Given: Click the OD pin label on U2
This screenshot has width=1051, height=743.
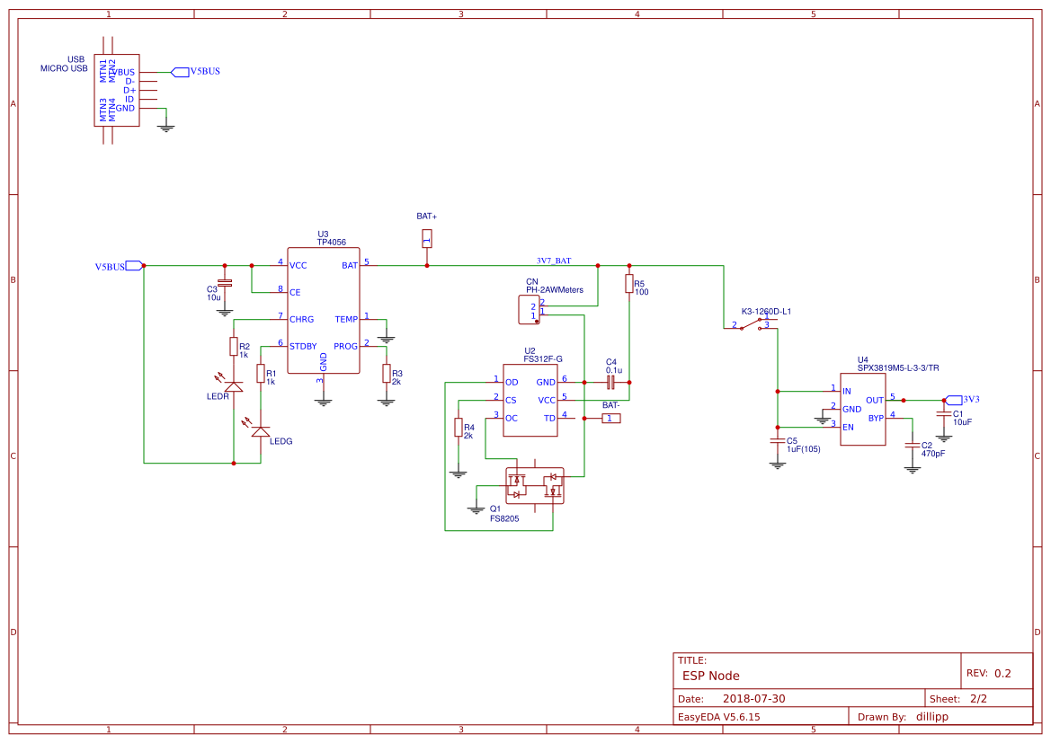Looking at the screenshot, I should click(512, 383).
